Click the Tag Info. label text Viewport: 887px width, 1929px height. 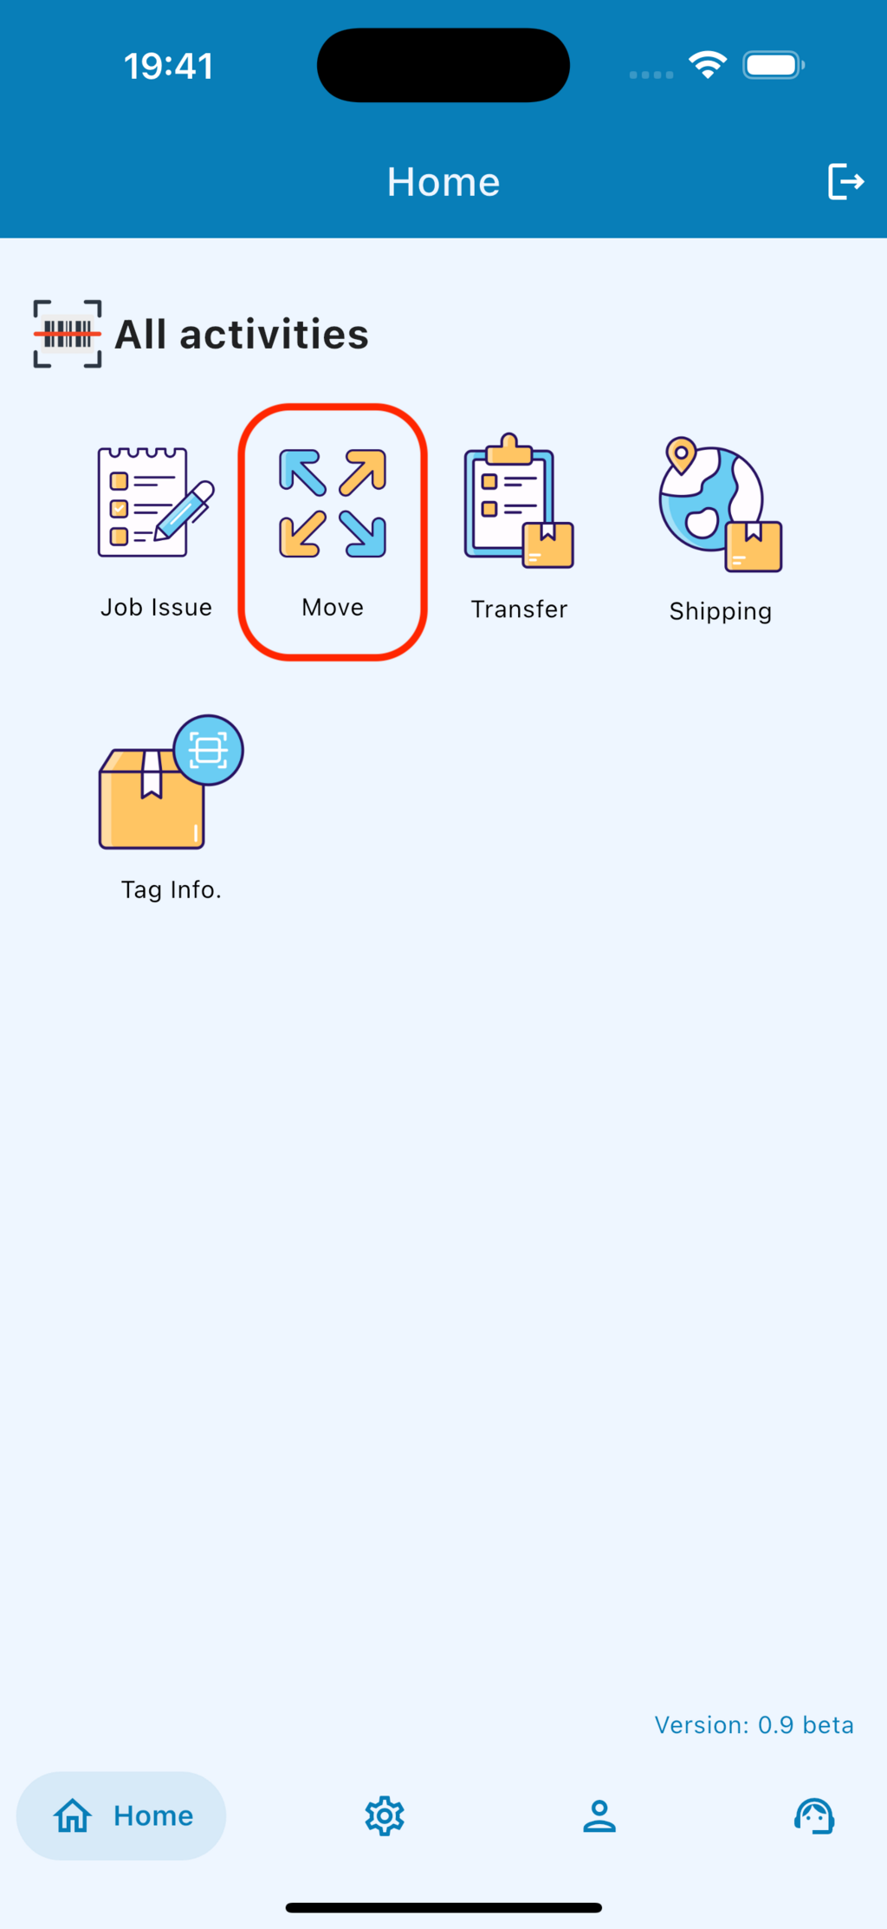click(172, 890)
